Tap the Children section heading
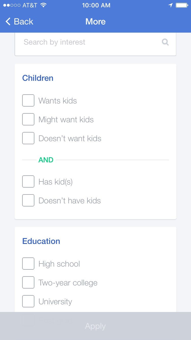Screen dimensions: 191x340 [x=38, y=78]
